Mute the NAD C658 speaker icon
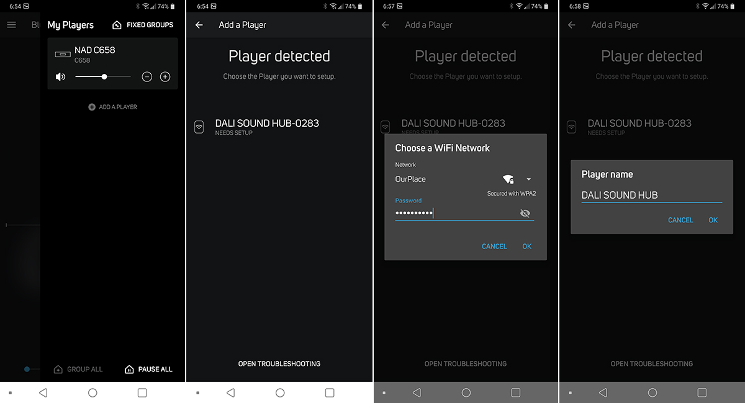The image size is (745, 403). (60, 77)
